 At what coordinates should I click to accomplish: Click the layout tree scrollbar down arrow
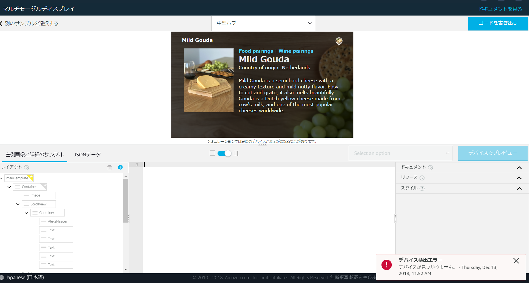pyautogui.click(x=126, y=269)
